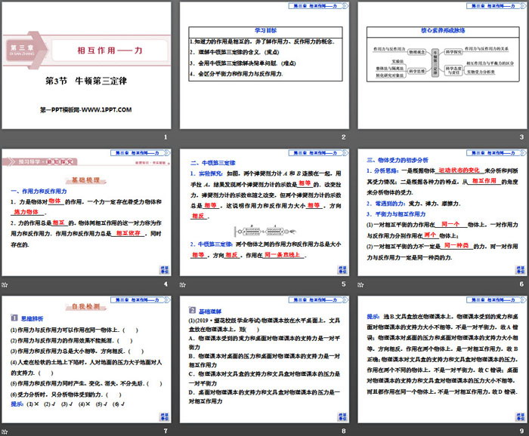The image size is (529, 436).
Task: Click the blue corner button on slide 8
Action: pos(342,416)
